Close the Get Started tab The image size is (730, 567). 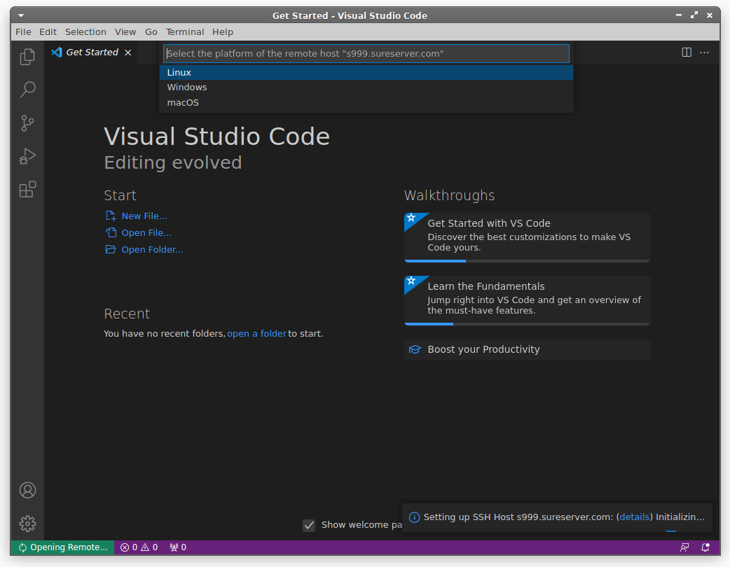tap(128, 52)
